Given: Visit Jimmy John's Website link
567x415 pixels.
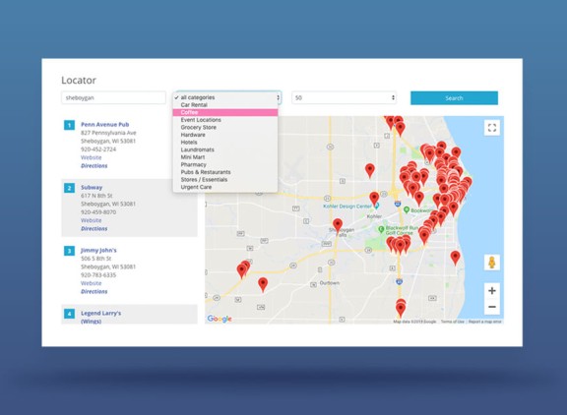Looking at the screenshot, I should click(92, 283).
